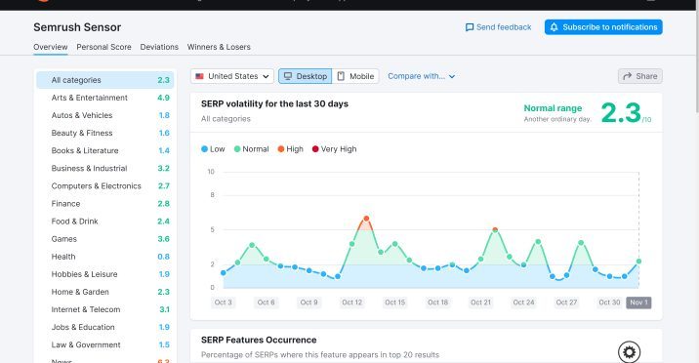This screenshot has height=363, width=699.
Task: Open Books & Literature category
Action: 105,150
